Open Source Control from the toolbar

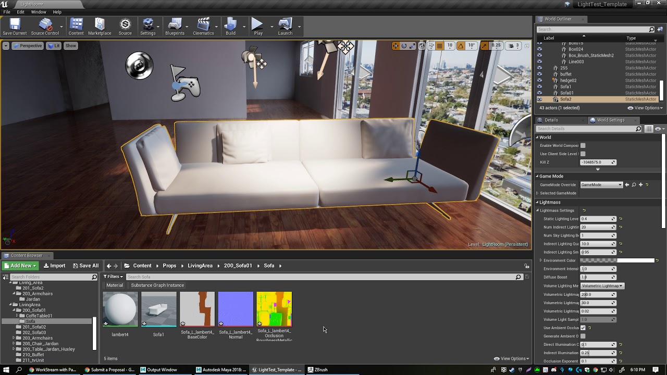[45, 27]
